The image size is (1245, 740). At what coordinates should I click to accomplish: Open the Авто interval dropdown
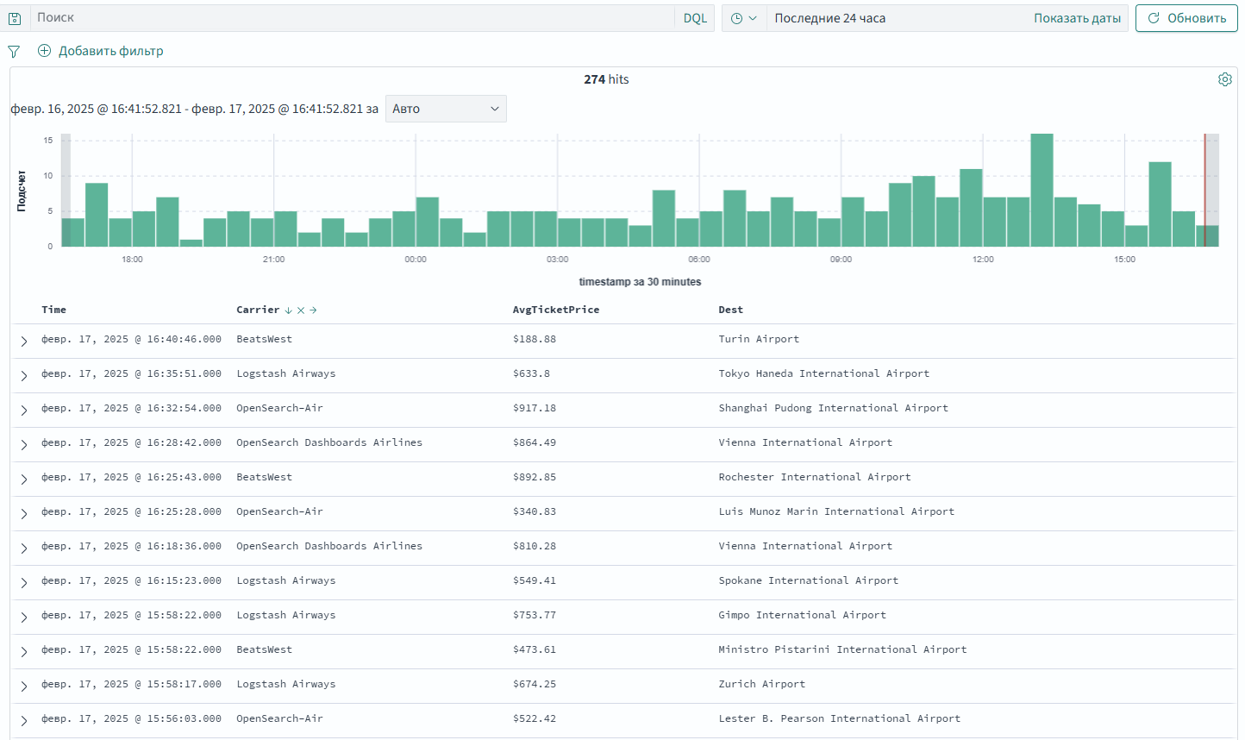445,109
